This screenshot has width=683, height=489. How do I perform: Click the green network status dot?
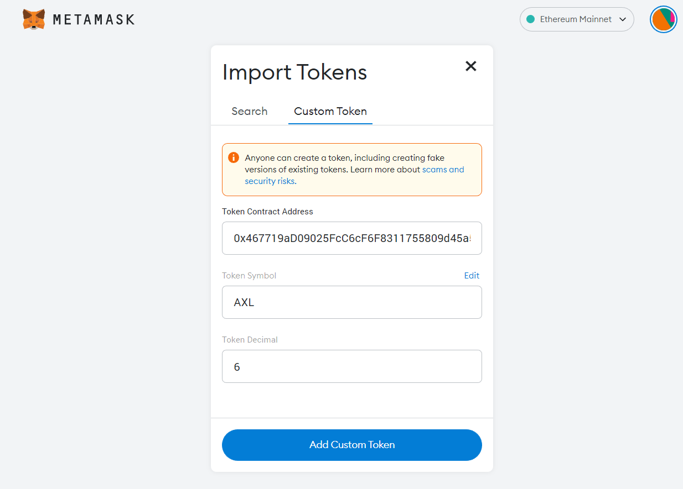(x=530, y=19)
